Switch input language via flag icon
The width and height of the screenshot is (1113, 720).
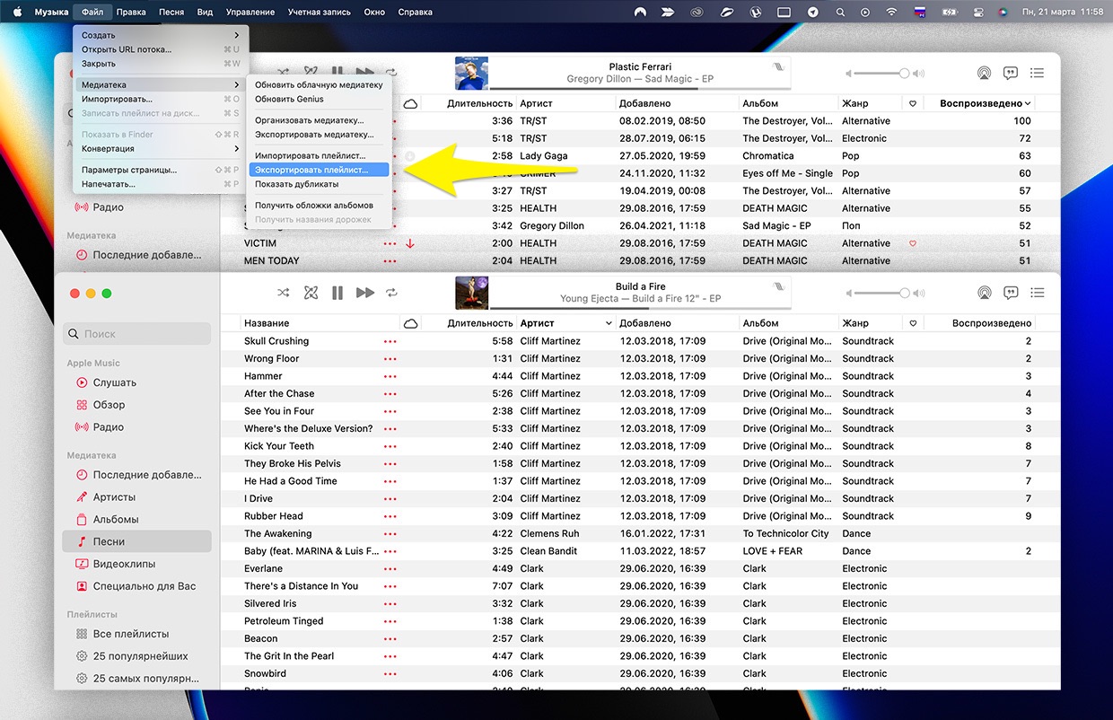pos(919,12)
